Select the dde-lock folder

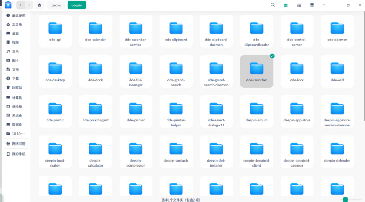(x=297, y=71)
